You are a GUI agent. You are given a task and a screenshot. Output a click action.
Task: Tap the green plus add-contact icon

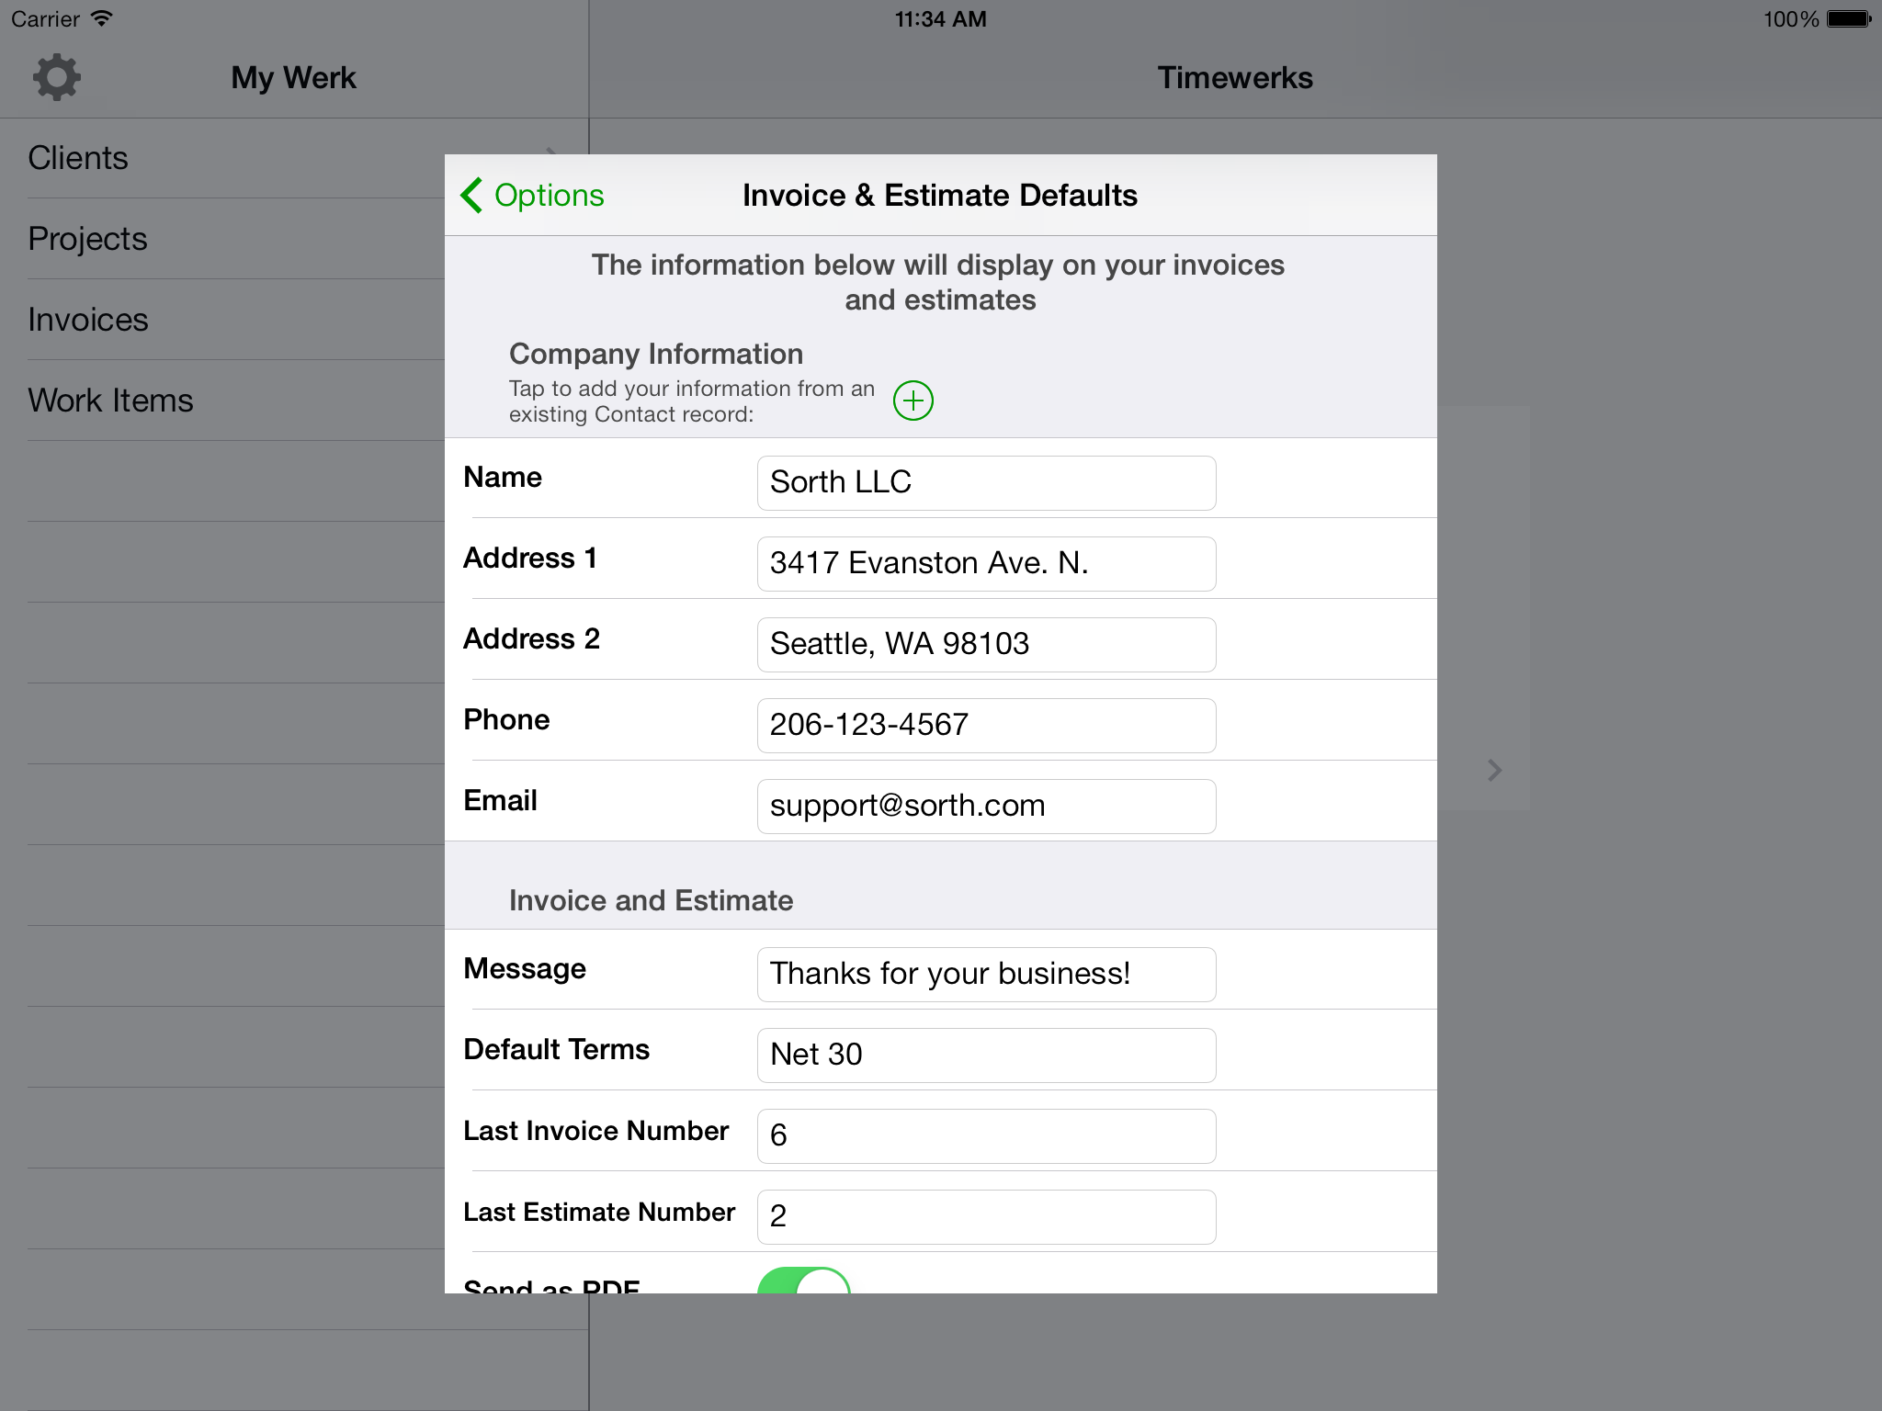click(x=913, y=401)
